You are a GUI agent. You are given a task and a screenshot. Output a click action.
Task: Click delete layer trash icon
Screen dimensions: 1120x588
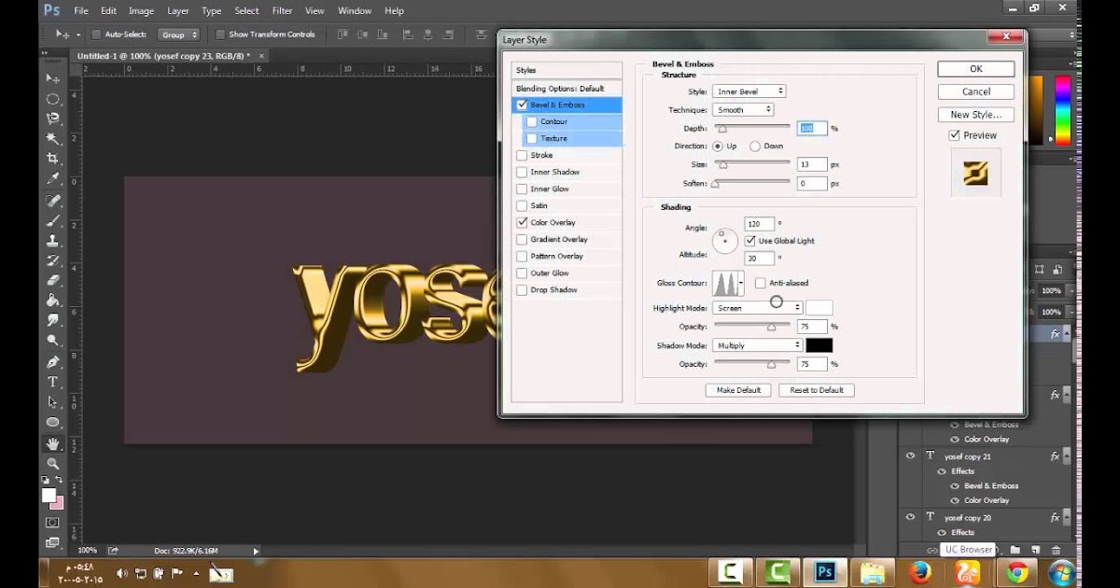click(x=1056, y=550)
